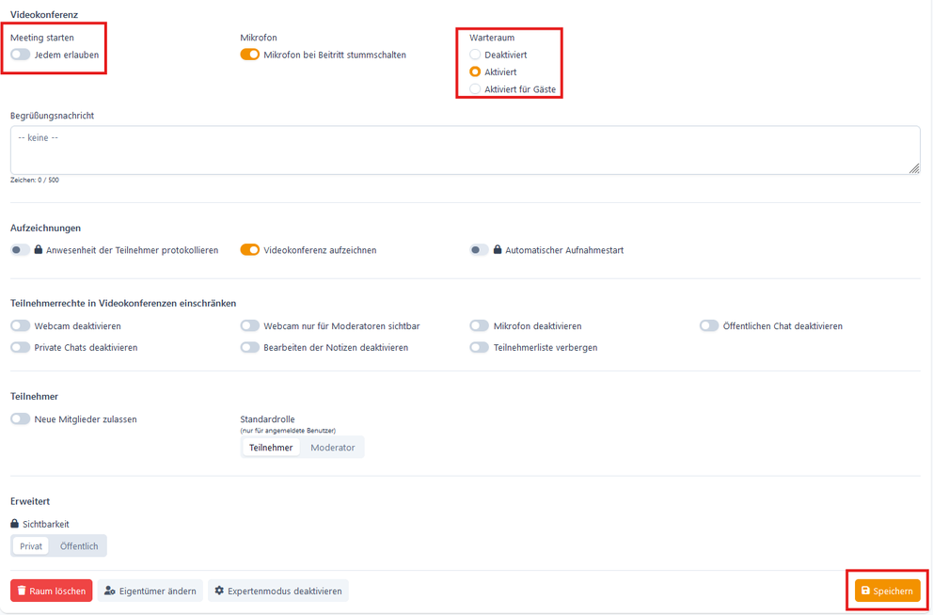Toggle Webcam deaktivieren switch

pyautogui.click(x=21, y=326)
